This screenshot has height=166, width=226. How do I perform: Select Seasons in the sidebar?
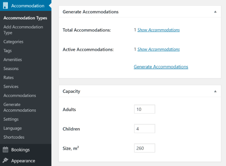point(11,69)
